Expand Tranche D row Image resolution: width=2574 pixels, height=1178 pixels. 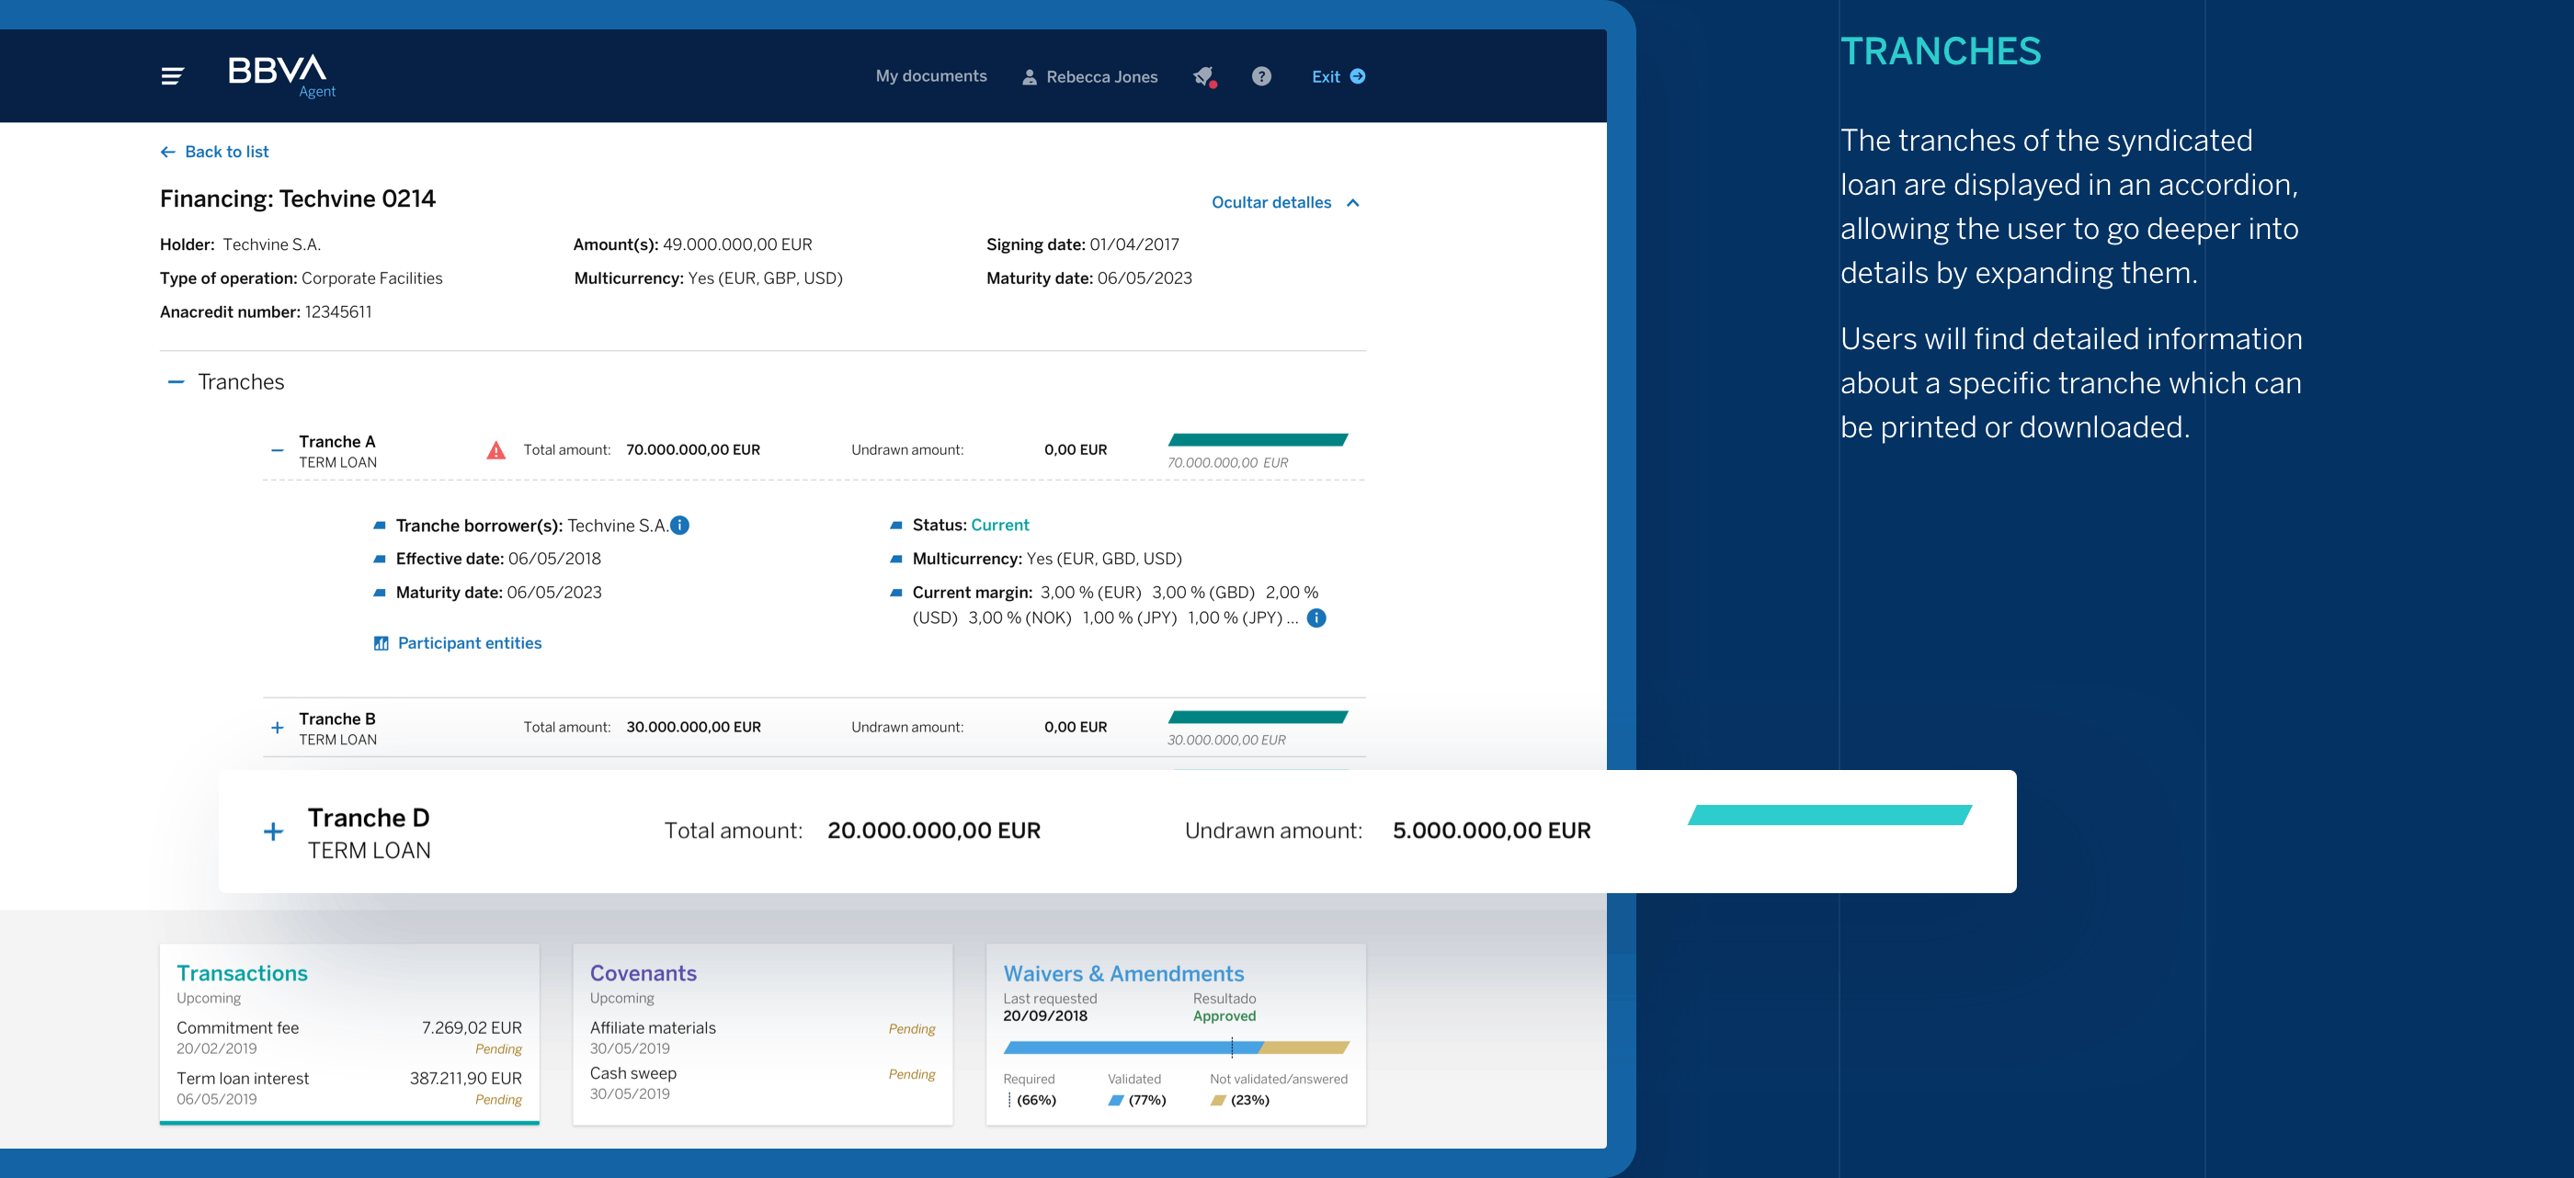pos(273,832)
